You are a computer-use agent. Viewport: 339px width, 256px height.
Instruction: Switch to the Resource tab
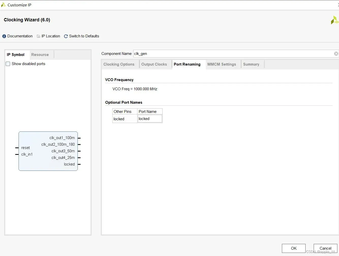coord(40,55)
